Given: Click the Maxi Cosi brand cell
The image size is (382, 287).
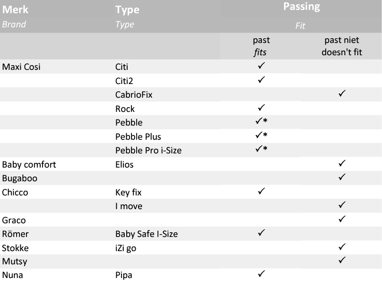Looking at the screenshot, I should click(x=21, y=67).
